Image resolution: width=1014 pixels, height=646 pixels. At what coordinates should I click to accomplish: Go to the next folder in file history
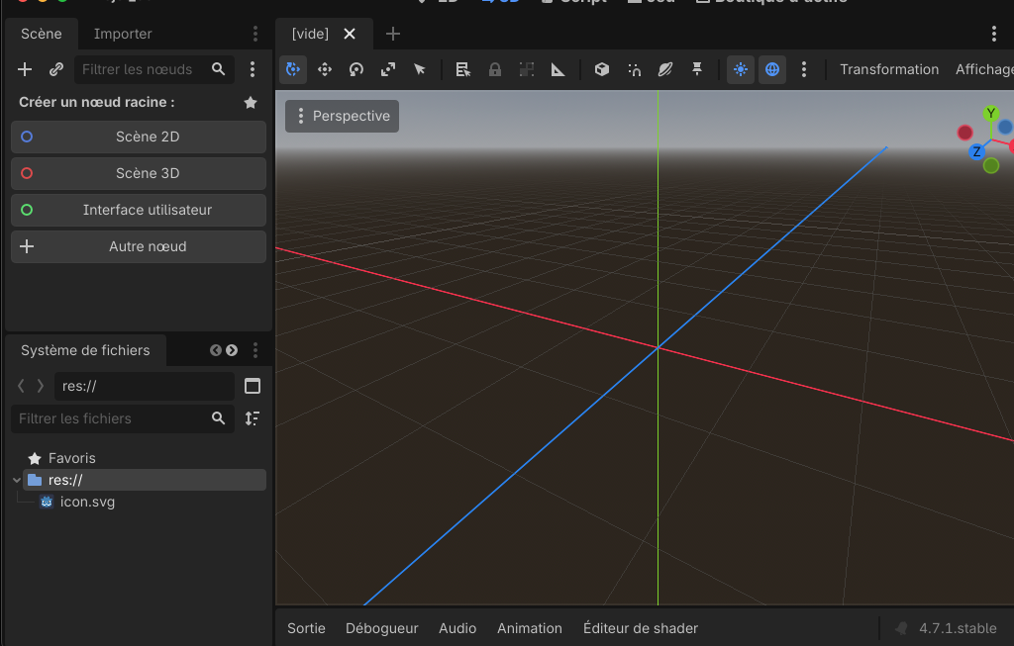click(40, 386)
